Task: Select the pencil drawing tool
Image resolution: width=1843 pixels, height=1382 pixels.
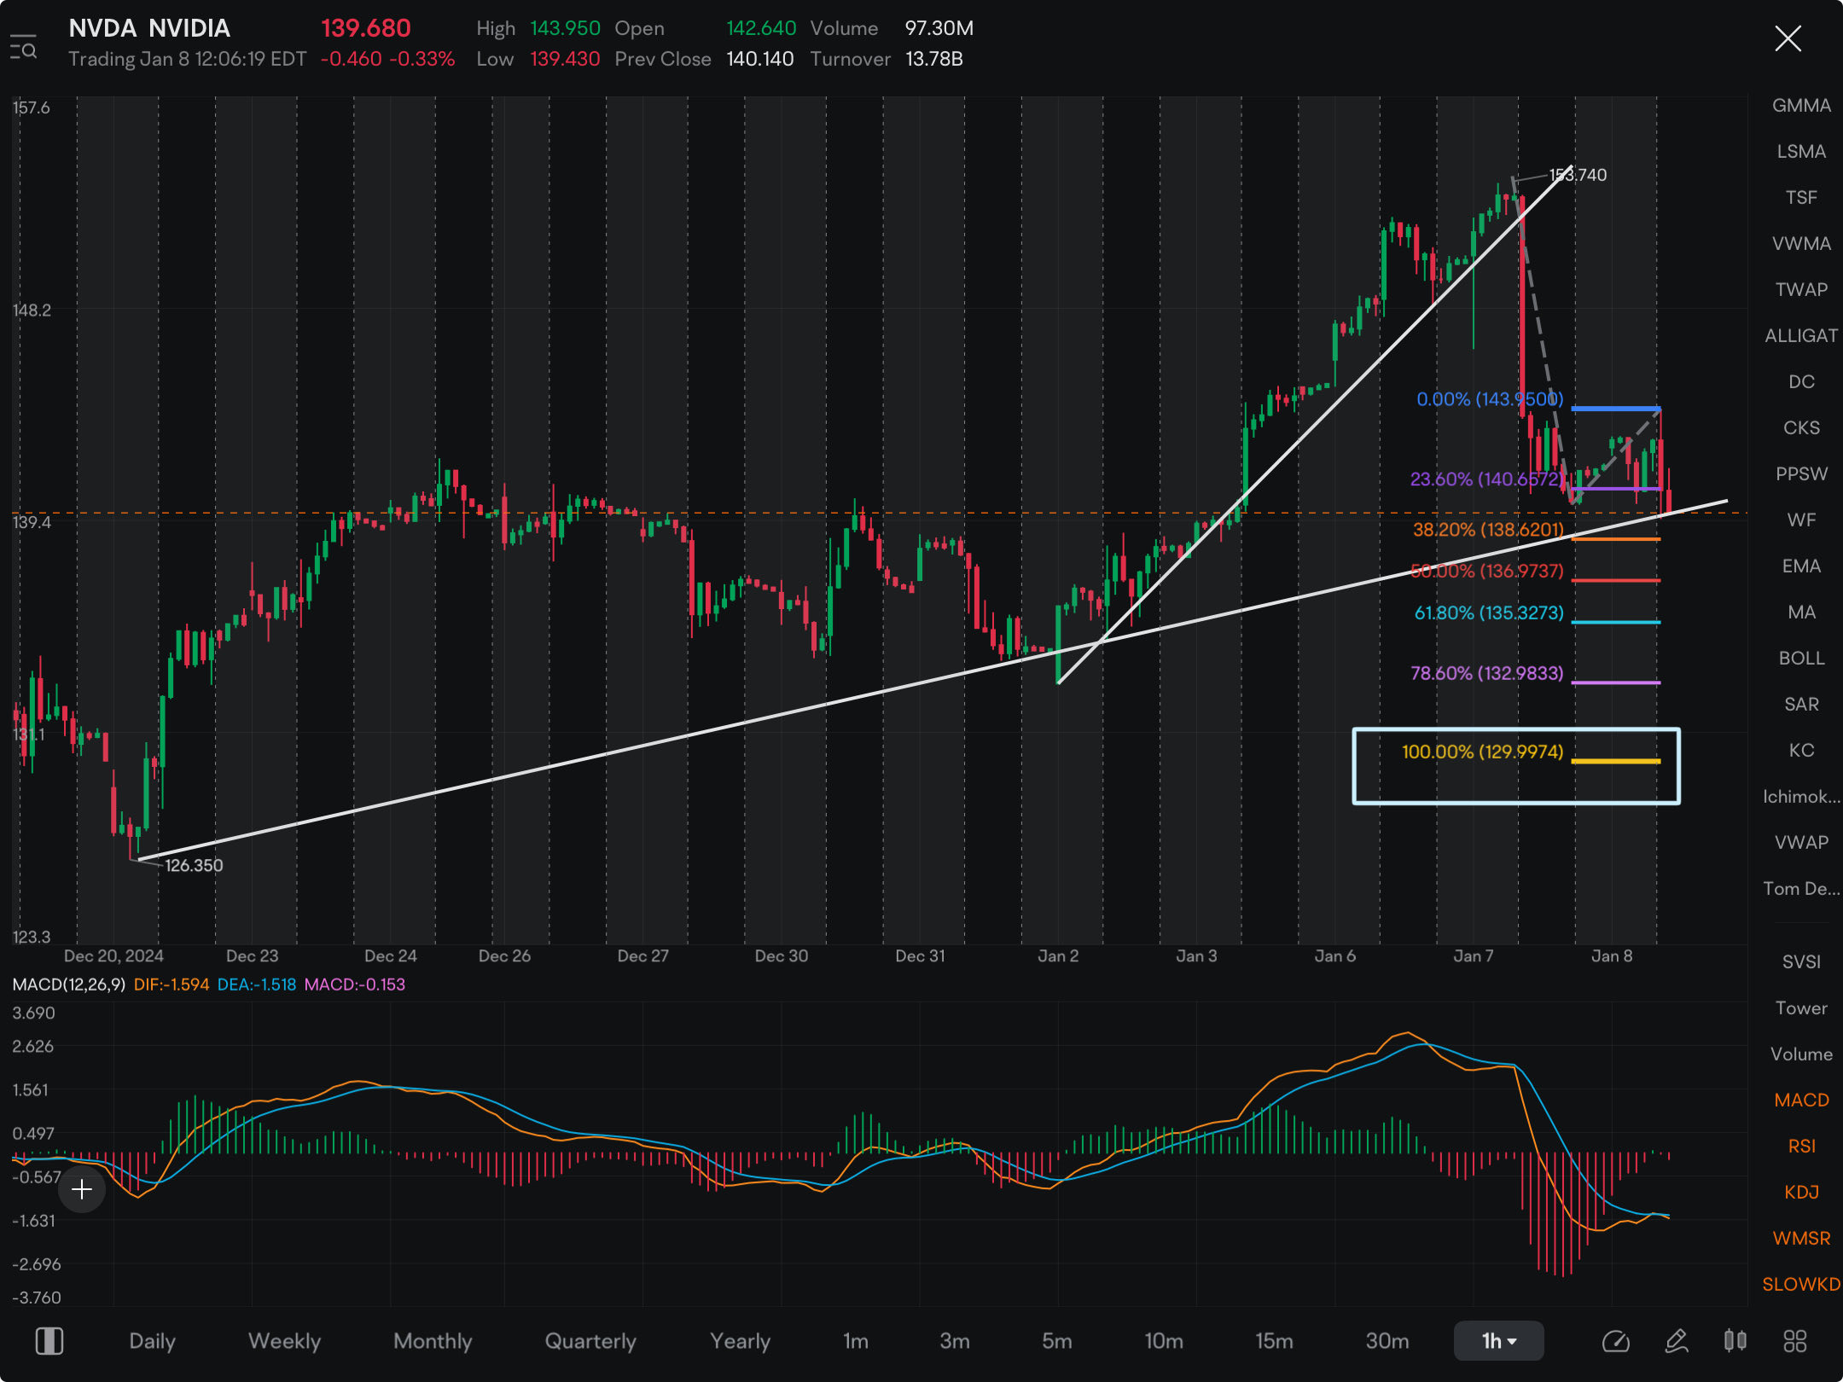Action: pyautogui.click(x=1677, y=1341)
